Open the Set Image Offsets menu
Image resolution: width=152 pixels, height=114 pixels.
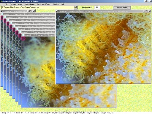[x=44, y=4]
